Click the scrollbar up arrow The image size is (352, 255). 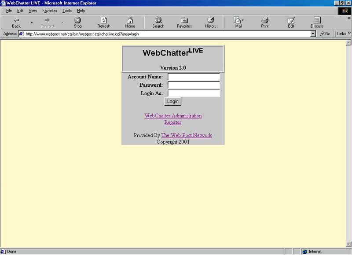pos(348,43)
